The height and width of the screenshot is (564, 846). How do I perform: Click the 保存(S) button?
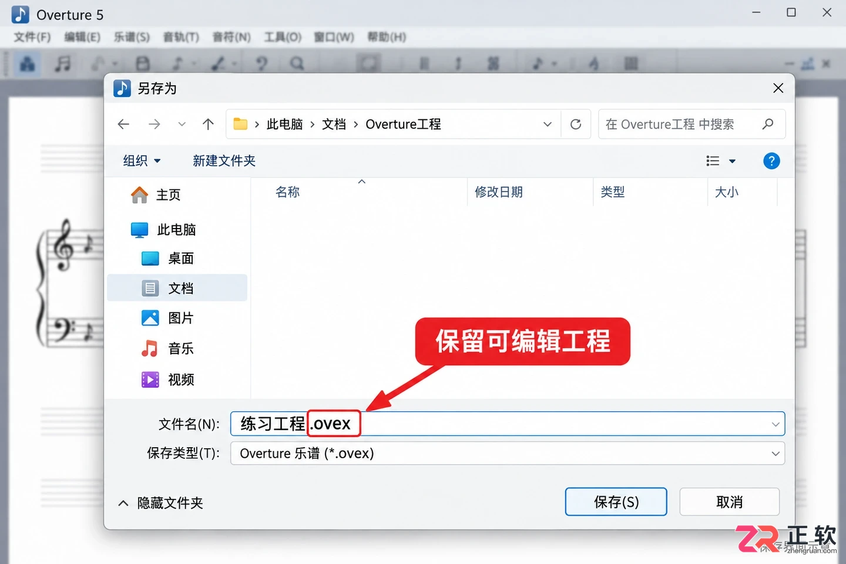tap(616, 502)
